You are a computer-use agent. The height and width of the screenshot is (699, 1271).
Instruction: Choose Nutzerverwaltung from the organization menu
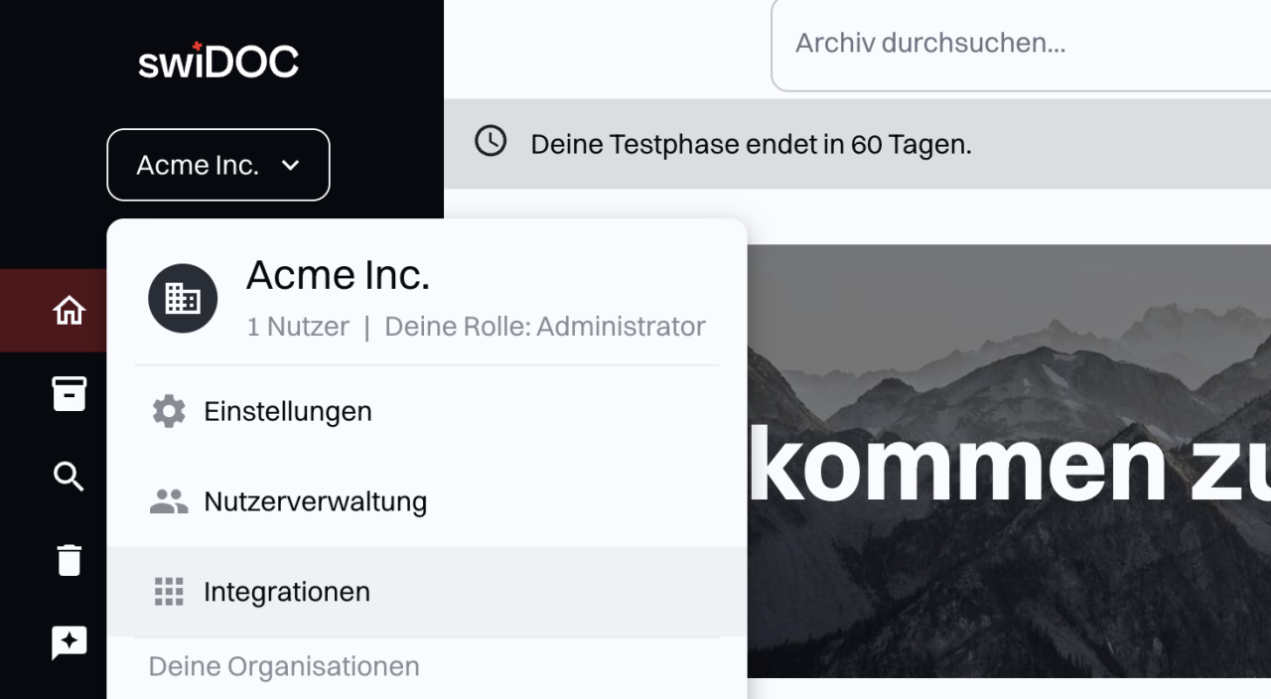(x=427, y=501)
